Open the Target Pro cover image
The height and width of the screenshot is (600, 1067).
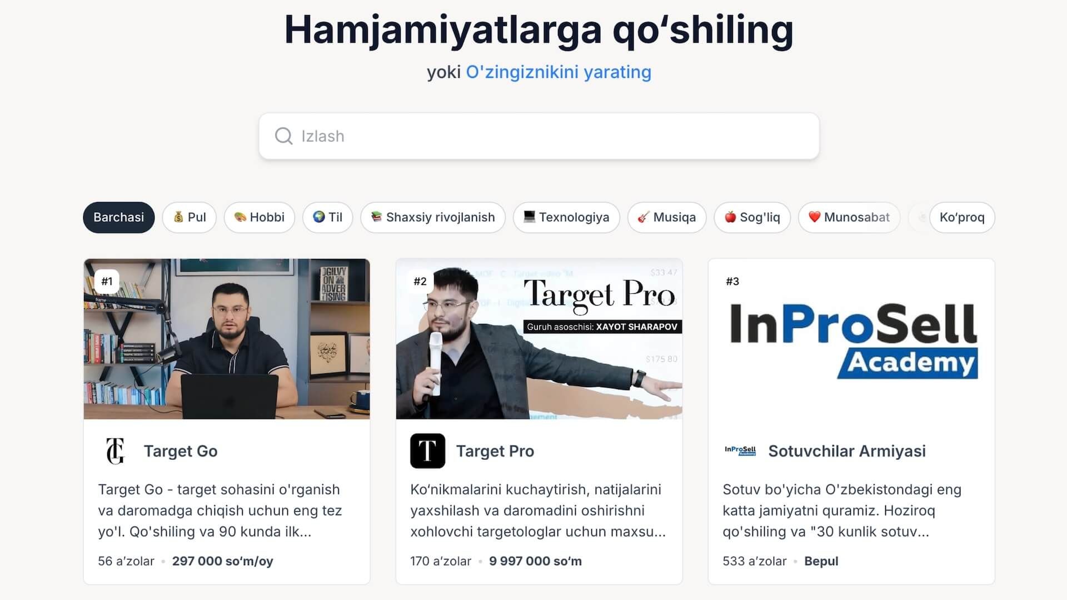click(x=539, y=339)
